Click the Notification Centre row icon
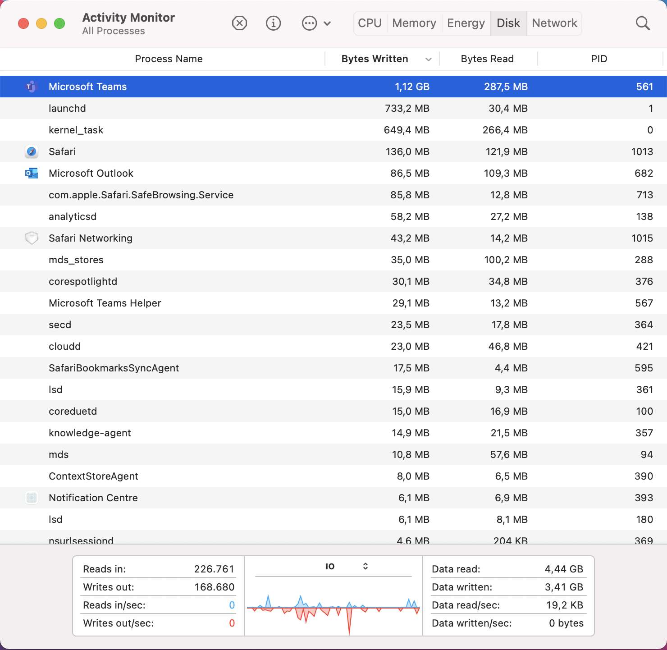 (31, 498)
